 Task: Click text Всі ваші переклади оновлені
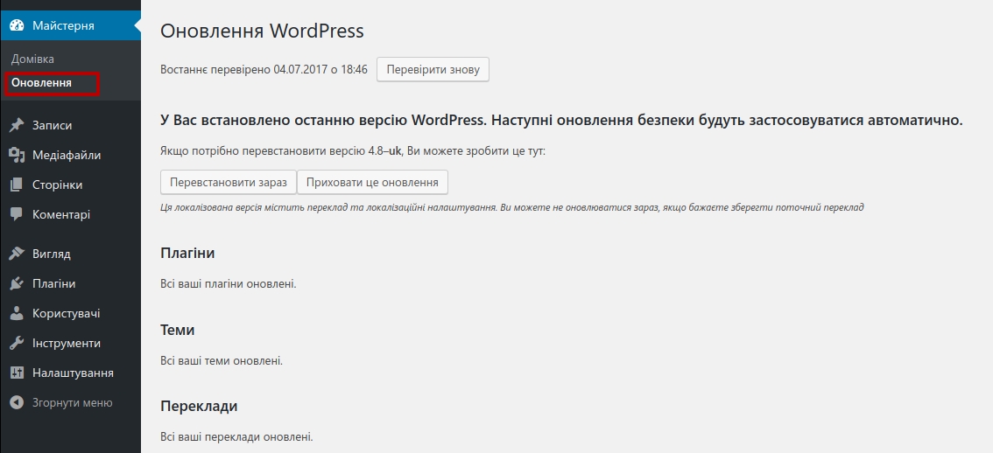coord(236,437)
